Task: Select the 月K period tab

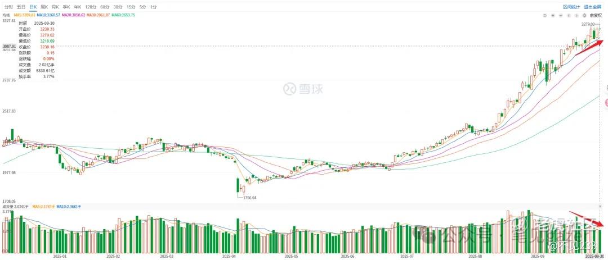Action: (x=56, y=7)
